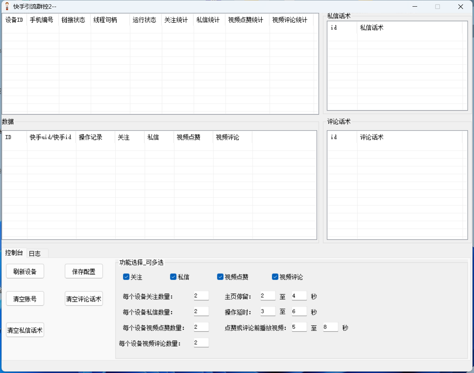
Task: Click the 操作延时 upper bound input showing 6
Action: [x=299, y=311]
